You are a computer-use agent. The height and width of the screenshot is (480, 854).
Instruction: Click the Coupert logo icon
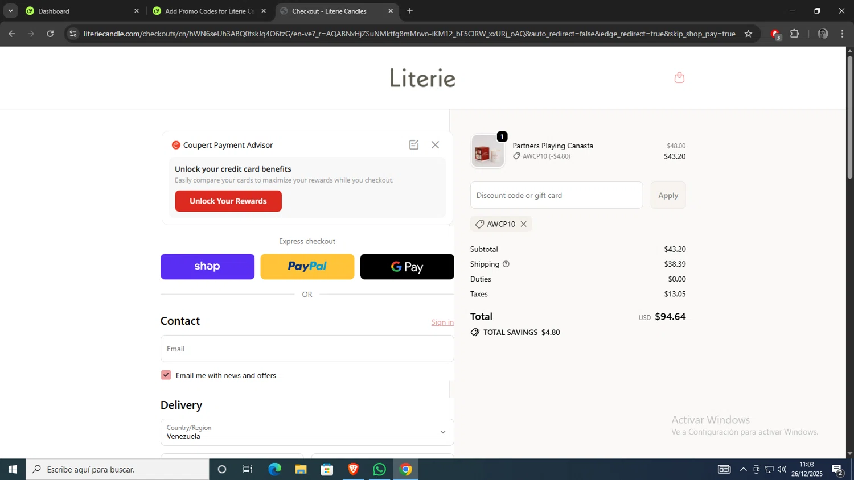(176, 145)
